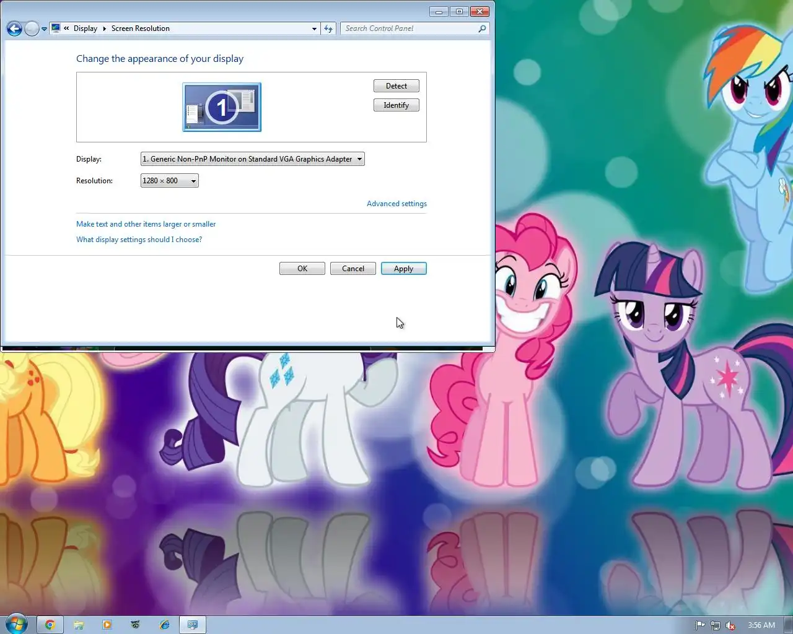The width and height of the screenshot is (793, 634).
Task: Open Advanced settings link
Action: coord(396,204)
